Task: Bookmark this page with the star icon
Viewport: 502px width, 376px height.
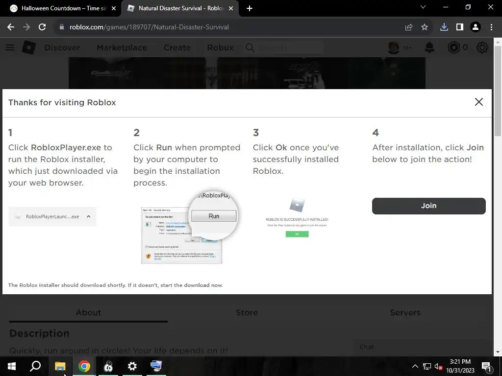Action: pyautogui.click(x=425, y=27)
